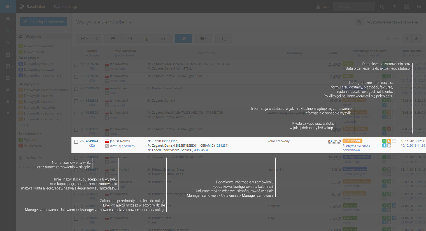Open the account user icon in sidebar
The image size is (426, 231).
click(8, 102)
